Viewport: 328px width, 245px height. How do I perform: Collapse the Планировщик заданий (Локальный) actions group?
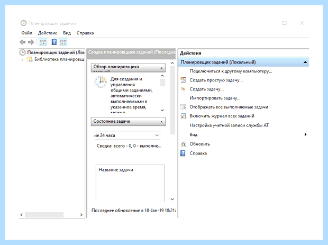point(305,62)
